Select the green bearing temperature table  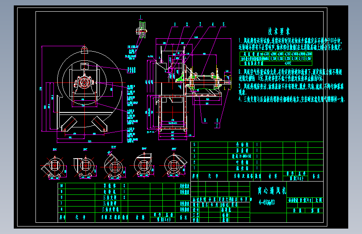(276, 59)
